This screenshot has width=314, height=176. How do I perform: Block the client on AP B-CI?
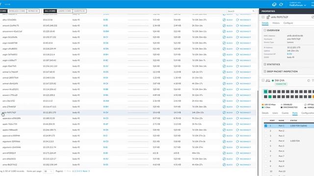[x=228, y=136]
